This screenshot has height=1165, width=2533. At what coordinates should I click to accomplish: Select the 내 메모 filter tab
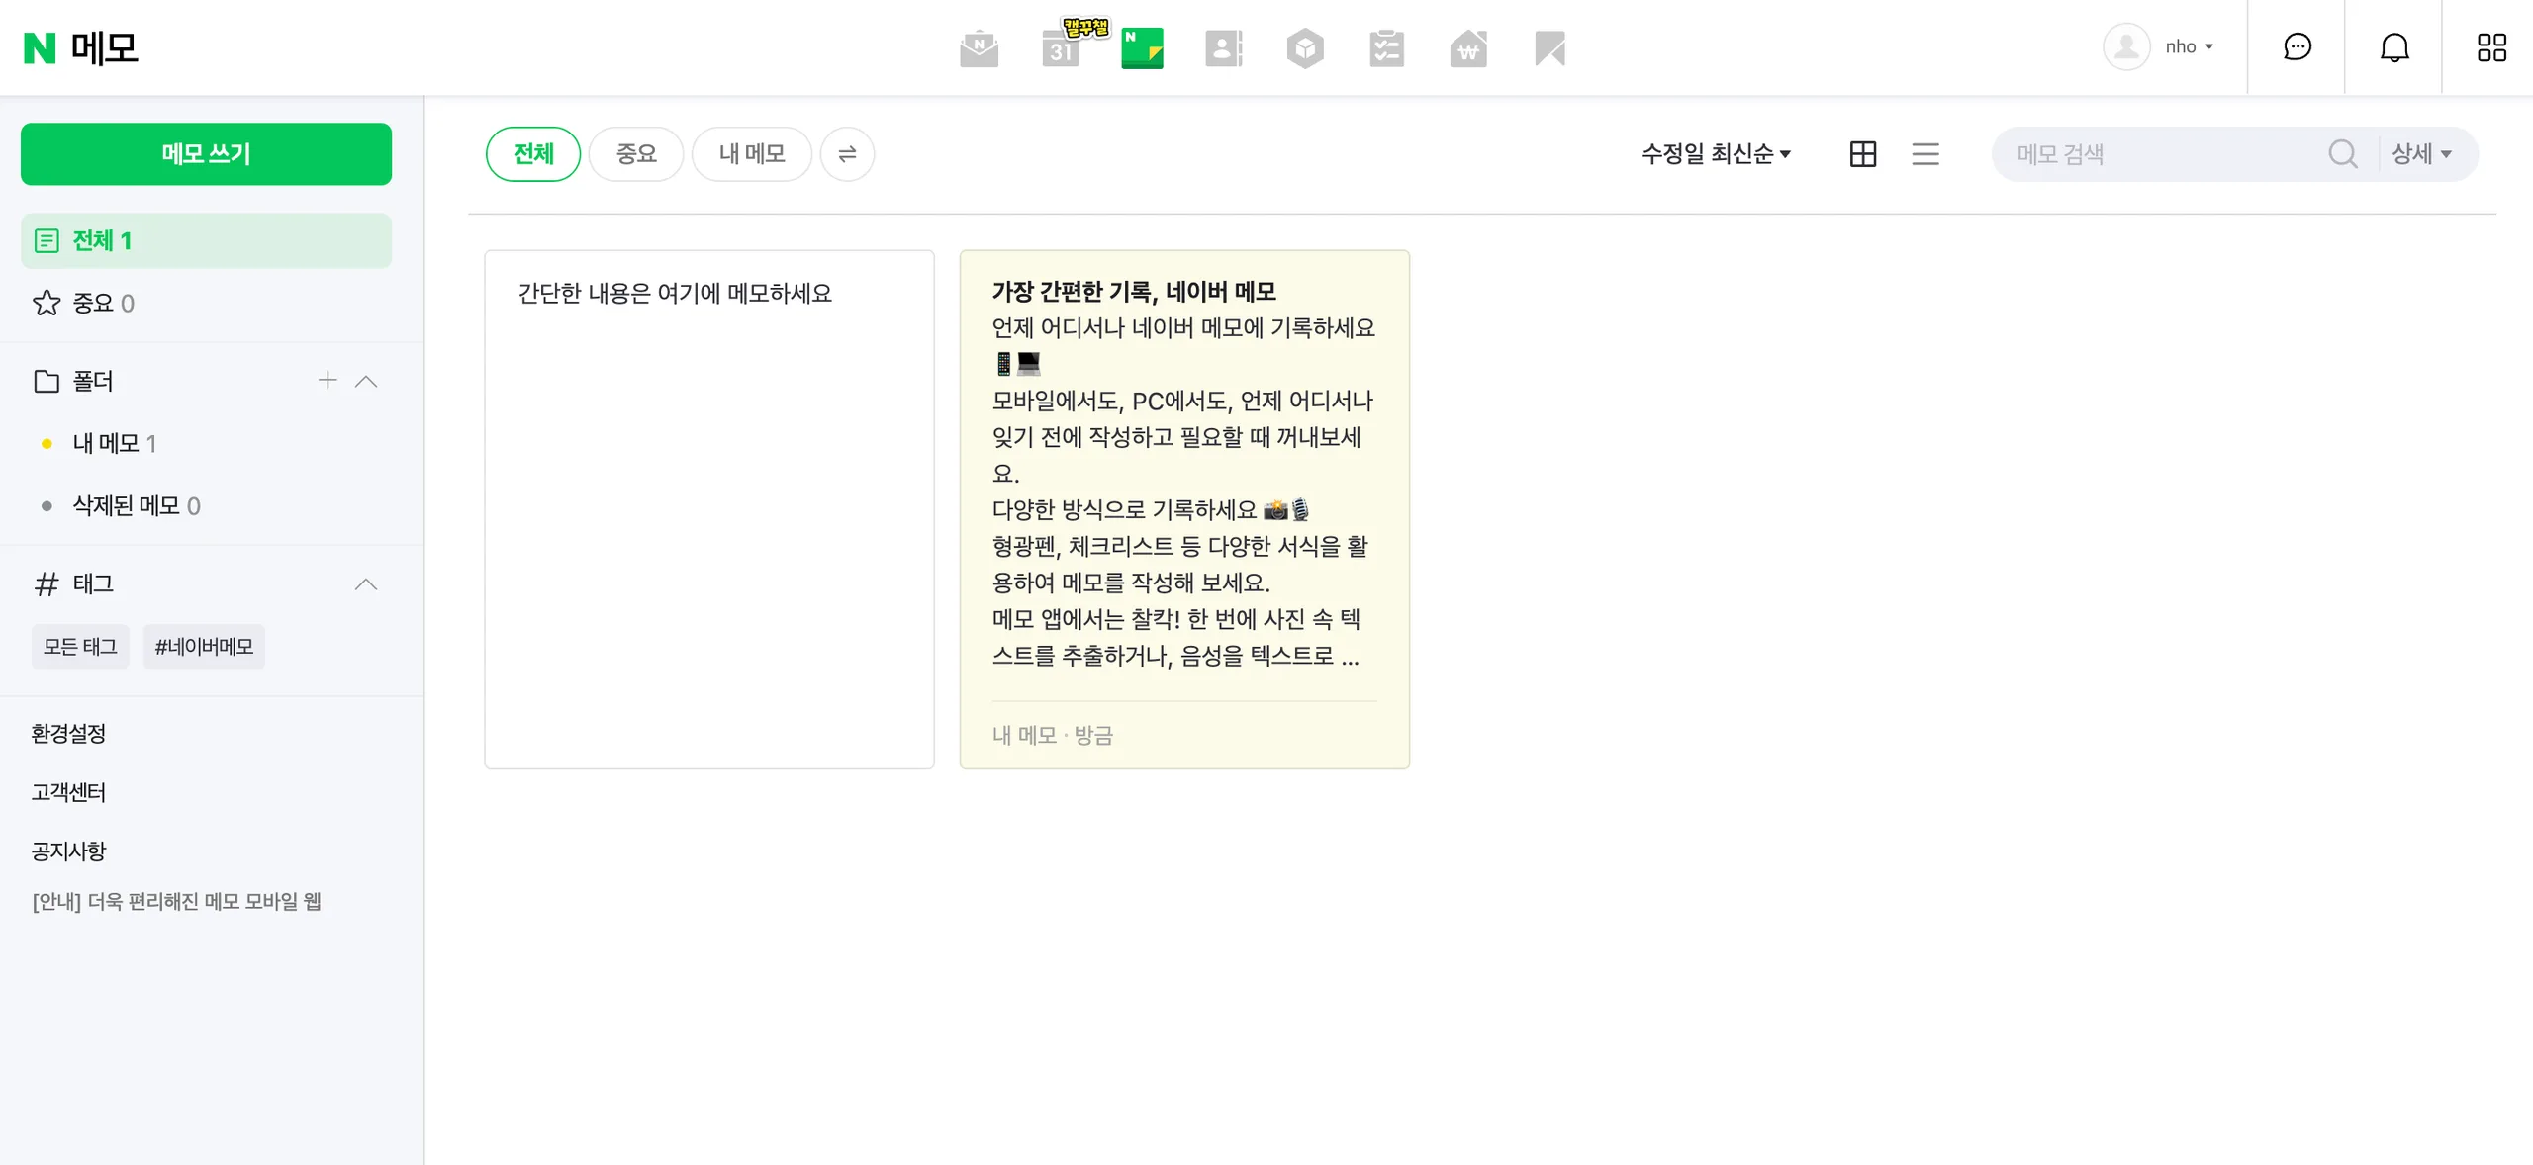coord(752,154)
